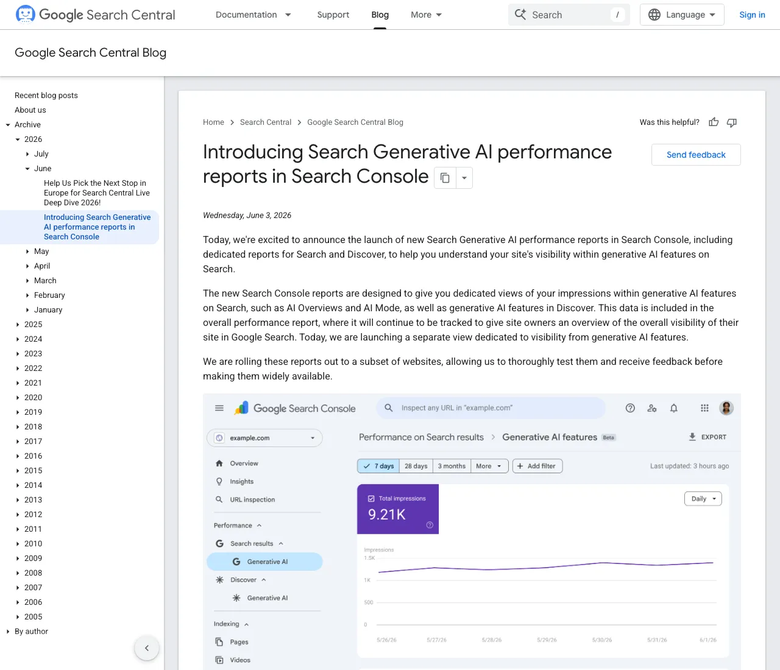Click the thumbs down not helpful icon
This screenshot has height=670, width=780.
tap(732, 122)
